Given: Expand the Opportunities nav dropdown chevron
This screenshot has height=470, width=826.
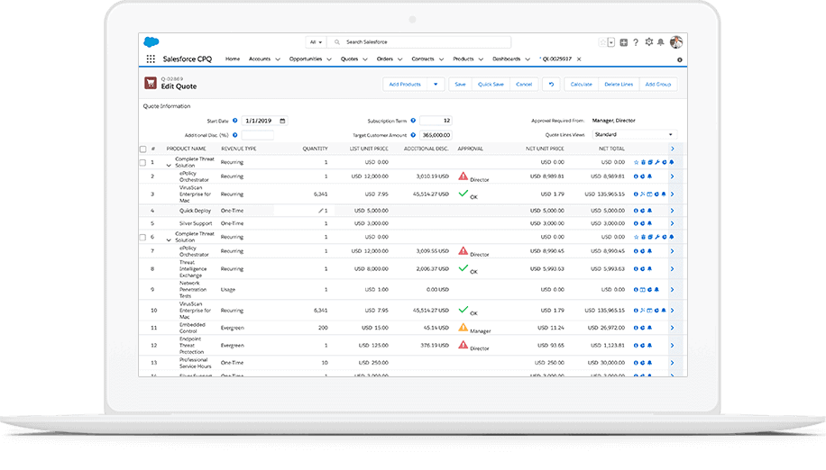Looking at the screenshot, I should click(329, 59).
